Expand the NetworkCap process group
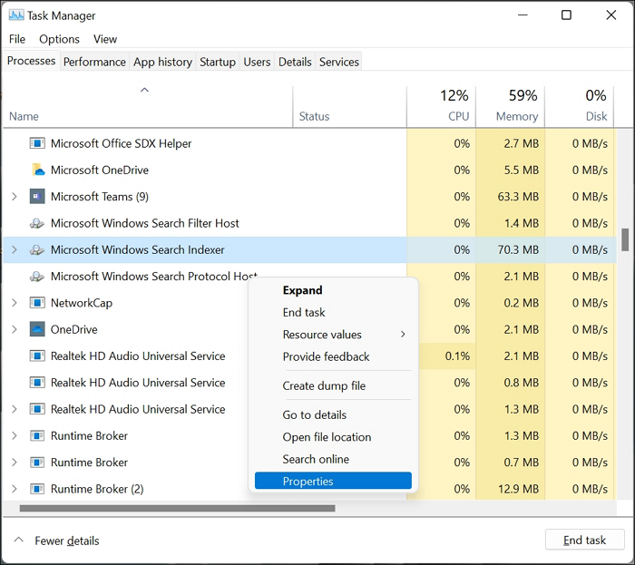The width and height of the screenshot is (635, 565). tap(15, 303)
